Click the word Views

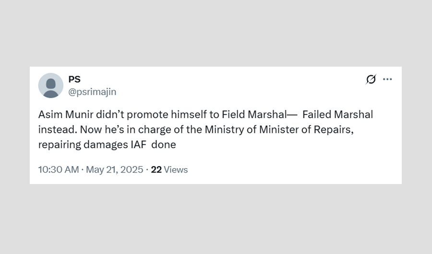pos(176,170)
